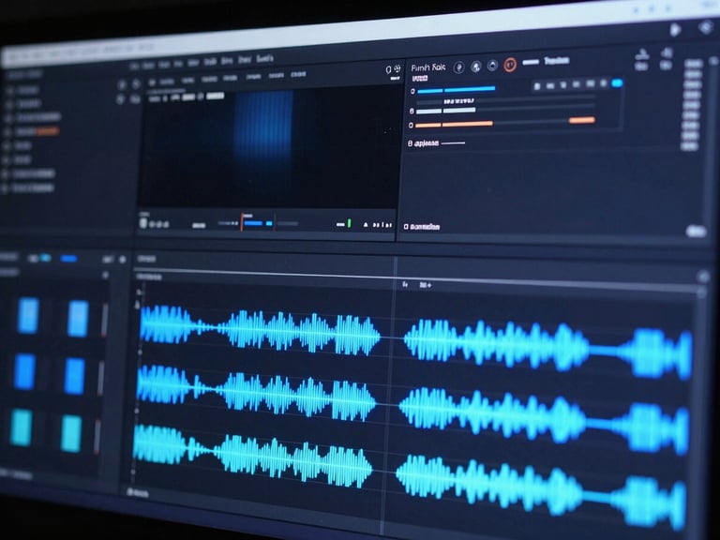Click the third circular icon beside the panel title
The height and width of the screenshot is (540, 720).
point(493,67)
